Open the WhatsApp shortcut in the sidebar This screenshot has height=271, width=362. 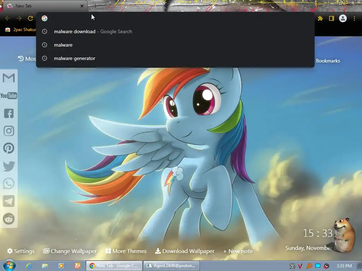(9, 183)
